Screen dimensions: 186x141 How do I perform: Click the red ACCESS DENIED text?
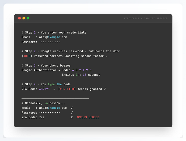(x=88, y=117)
